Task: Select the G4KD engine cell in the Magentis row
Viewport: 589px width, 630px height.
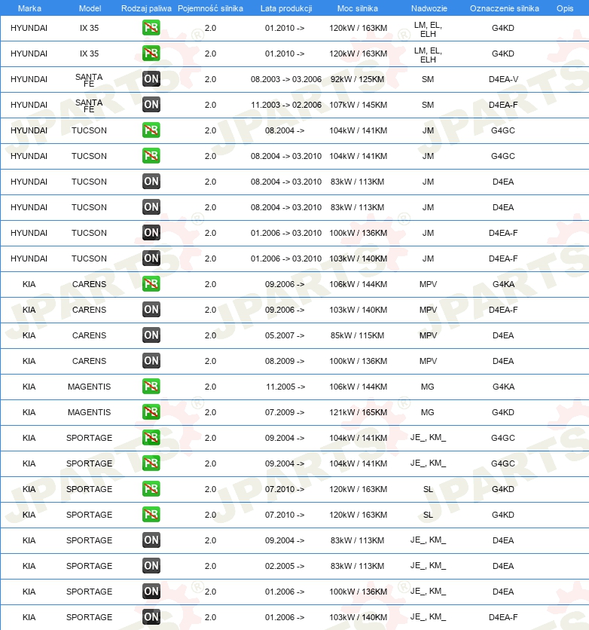Action: click(x=503, y=412)
